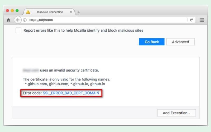
Task: Open a new tab with plus icon
Action: point(79,12)
